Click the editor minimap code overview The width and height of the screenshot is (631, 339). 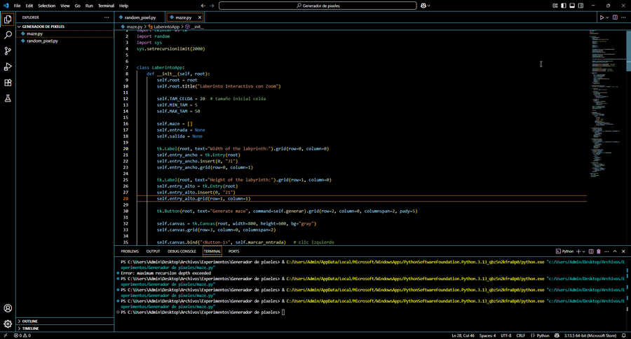608,104
